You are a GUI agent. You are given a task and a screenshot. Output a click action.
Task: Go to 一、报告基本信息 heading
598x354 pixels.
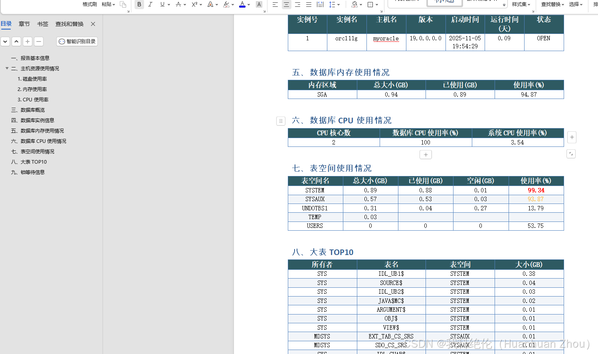(x=30, y=58)
